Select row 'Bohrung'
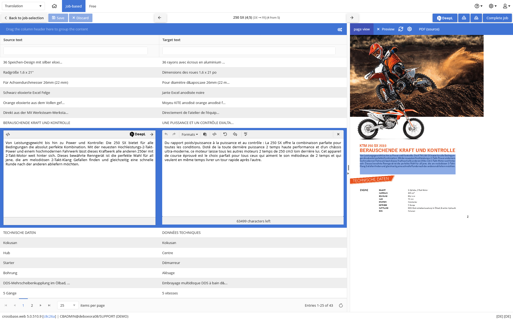Screen dimensions: 513x320 pos(173,273)
